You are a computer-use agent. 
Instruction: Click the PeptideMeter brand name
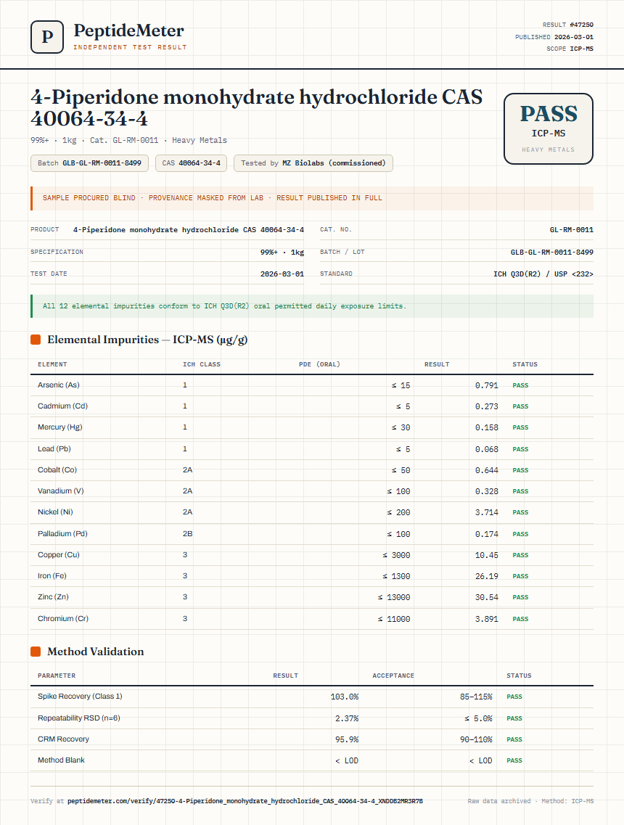[129, 30]
